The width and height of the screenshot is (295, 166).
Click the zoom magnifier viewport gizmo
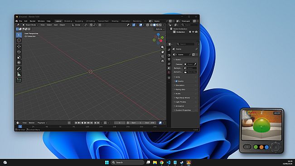[x=163, y=47]
